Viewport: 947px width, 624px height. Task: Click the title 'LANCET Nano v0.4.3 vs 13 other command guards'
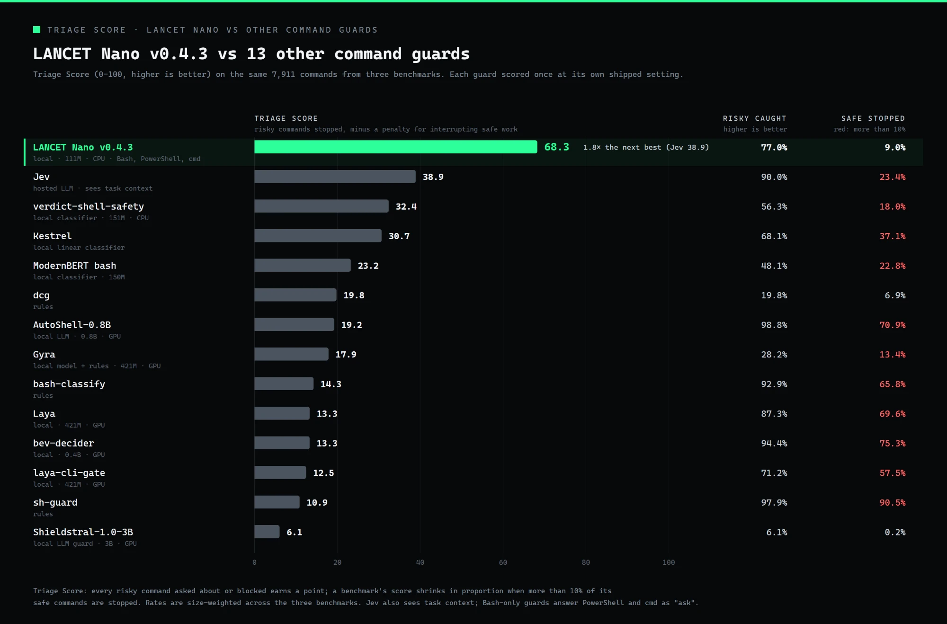pos(251,54)
